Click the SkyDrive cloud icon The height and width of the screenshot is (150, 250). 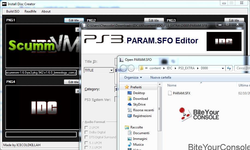[130, 104]
